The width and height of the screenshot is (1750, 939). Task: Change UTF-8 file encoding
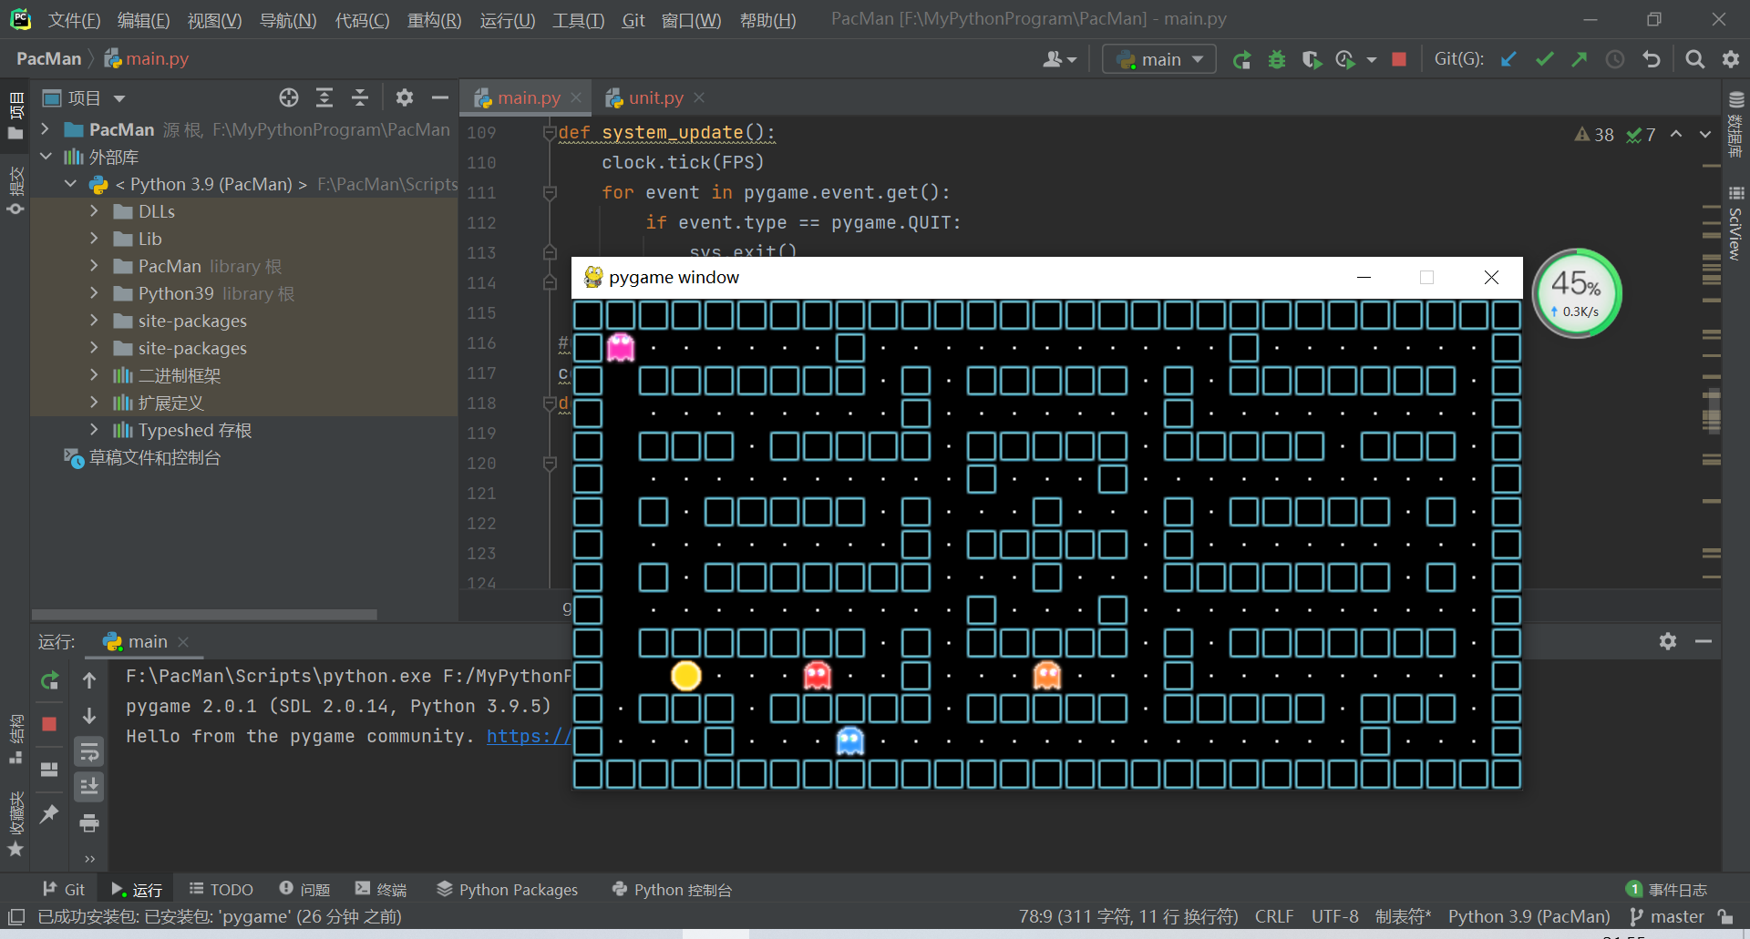click(1334, 916)
